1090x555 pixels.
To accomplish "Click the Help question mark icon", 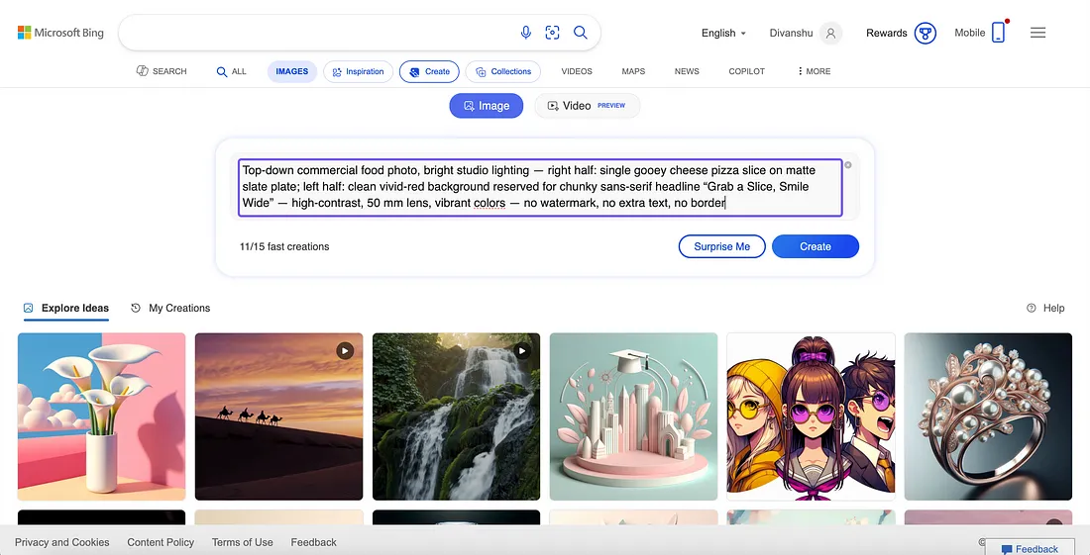I will pos(1031,308).
